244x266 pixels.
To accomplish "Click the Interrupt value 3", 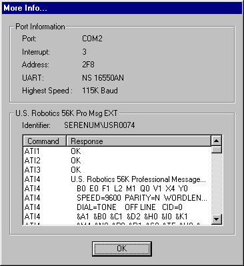I will [84, 52].
